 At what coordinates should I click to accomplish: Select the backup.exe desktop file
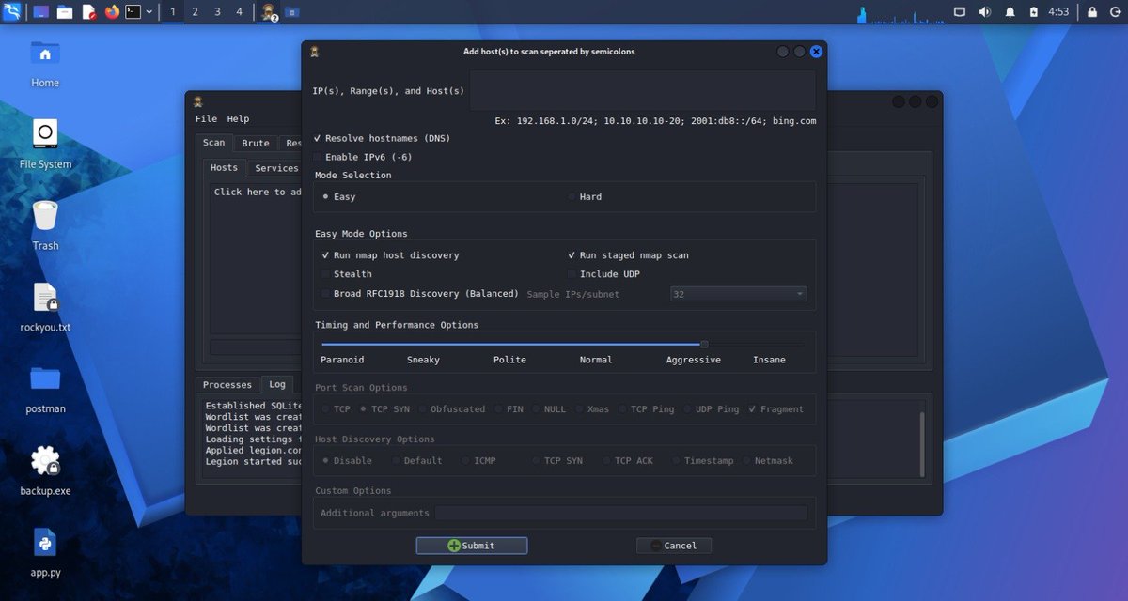(x=45, y=470)
